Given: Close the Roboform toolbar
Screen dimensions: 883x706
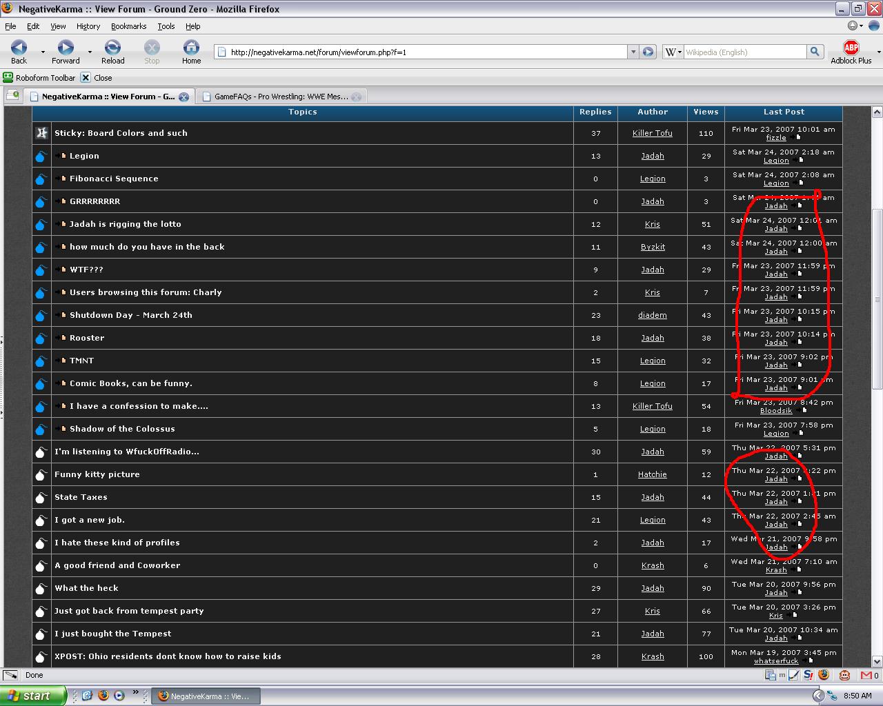Looking at the screenshot, I should point(86,77).
